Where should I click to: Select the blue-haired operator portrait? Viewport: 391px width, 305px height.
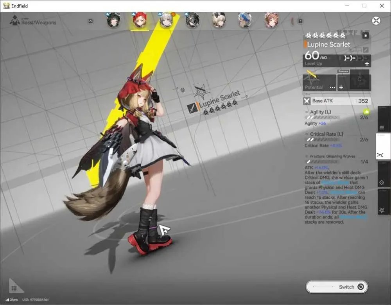(245, 20)
